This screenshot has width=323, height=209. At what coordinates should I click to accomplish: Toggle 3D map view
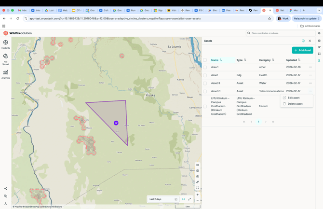198,165
